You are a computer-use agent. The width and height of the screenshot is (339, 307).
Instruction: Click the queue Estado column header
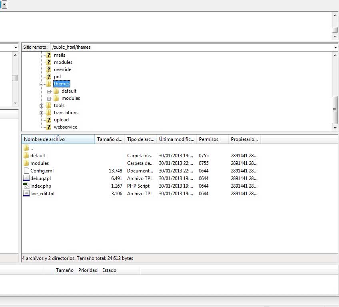tap(120, 270)
